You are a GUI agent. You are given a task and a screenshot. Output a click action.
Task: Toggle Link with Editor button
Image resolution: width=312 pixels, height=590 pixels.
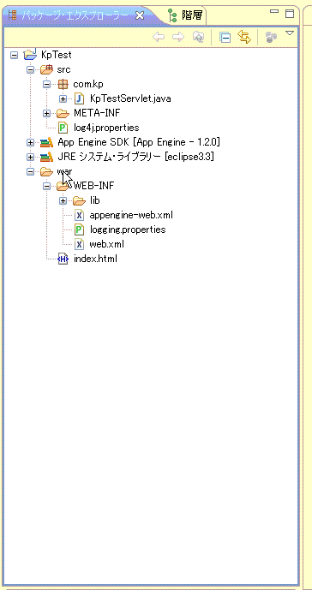pyautogui.click(x=244, y=37)
